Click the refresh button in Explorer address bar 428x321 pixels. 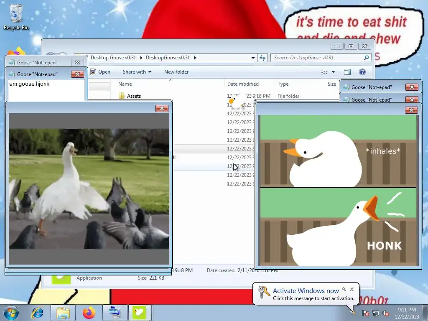pos(262,58)
